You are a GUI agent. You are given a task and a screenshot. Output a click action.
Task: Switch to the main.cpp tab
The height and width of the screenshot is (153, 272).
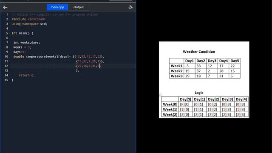tap(57, 7)
